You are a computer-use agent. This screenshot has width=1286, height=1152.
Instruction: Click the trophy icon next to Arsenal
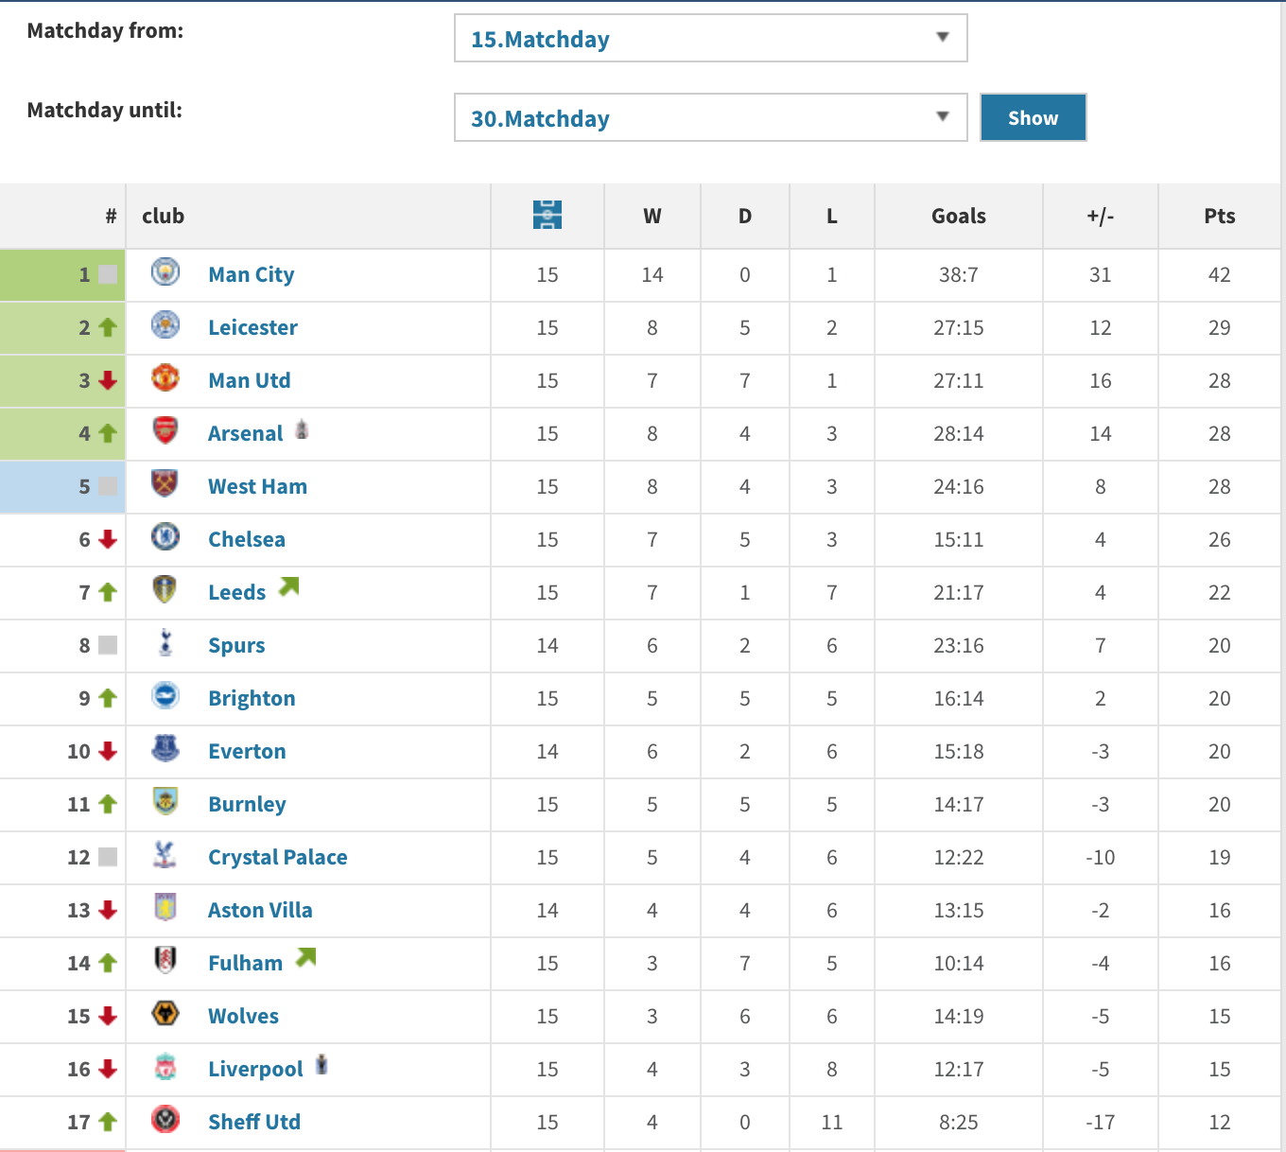(302, 429)
